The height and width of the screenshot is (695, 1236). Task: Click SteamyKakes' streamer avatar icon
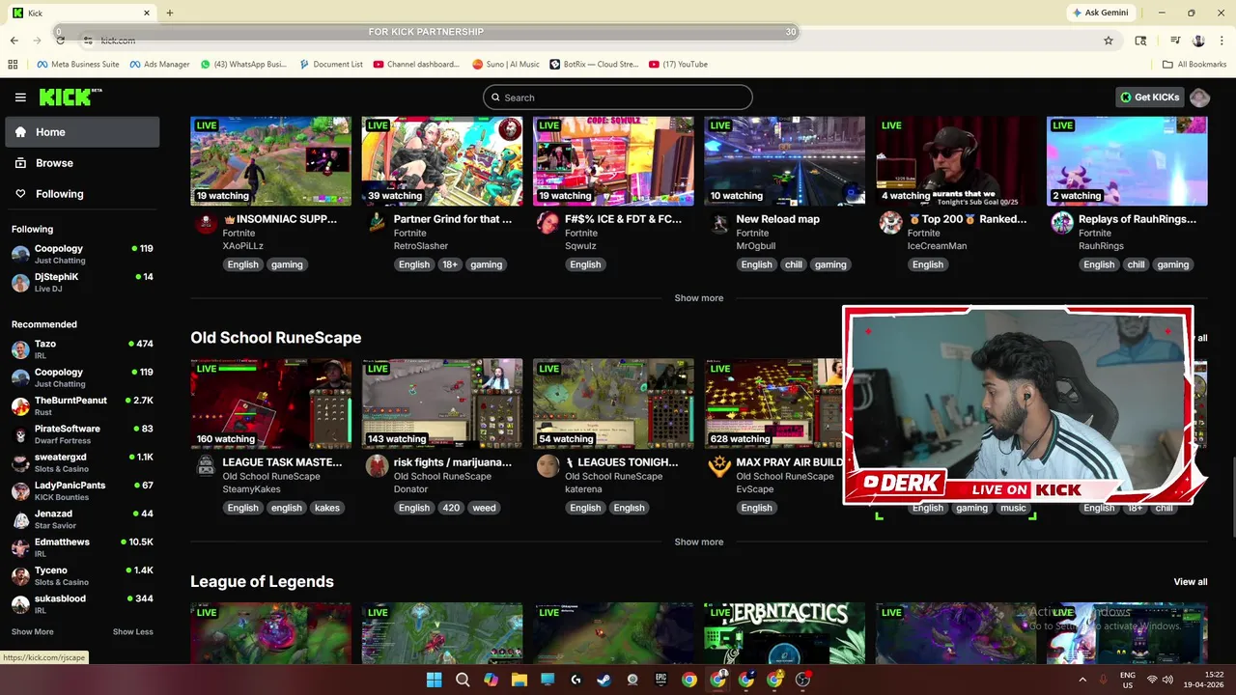click(x=206, y=466)
